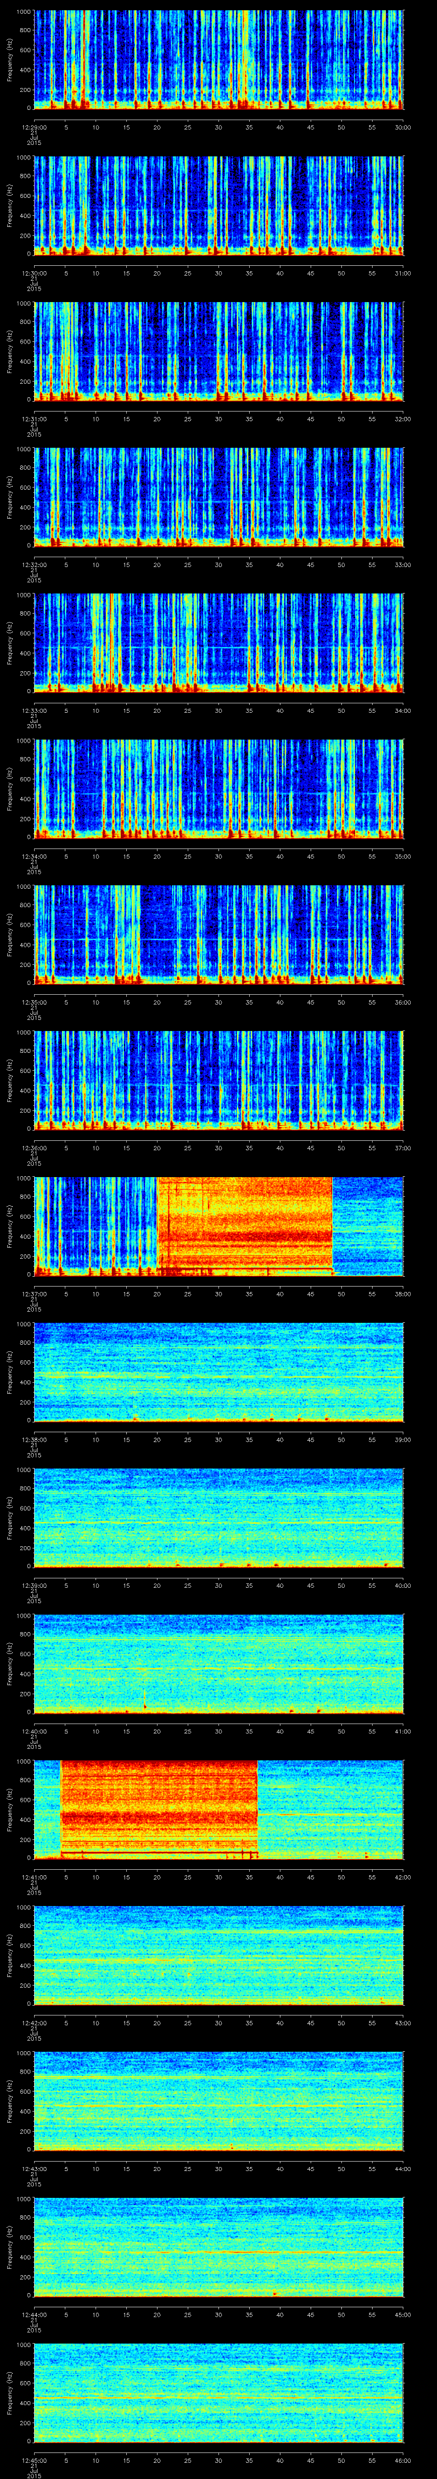Pick the spectrogram panel starting at 12:35:00

[218, 934]
